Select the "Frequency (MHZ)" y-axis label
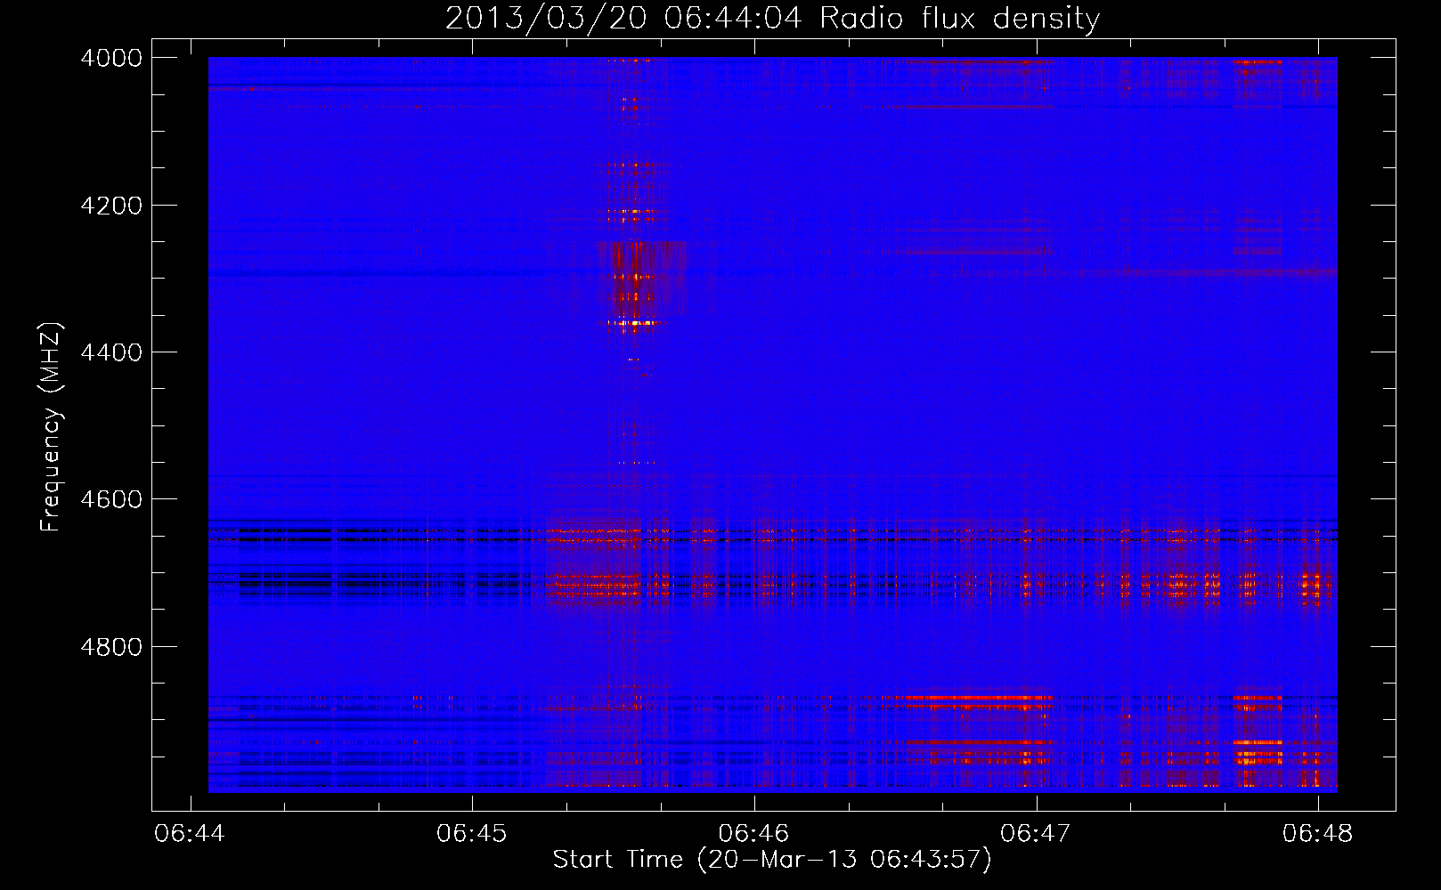The image size is (1441, 890). tap(51, 426)
